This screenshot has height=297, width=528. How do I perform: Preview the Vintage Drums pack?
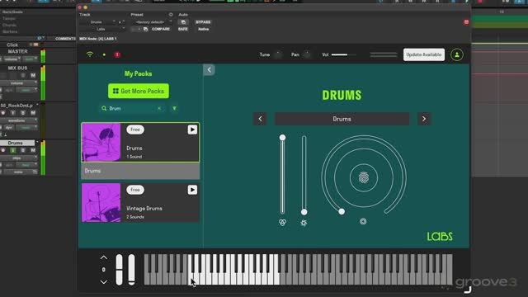(x=192, y=190)
